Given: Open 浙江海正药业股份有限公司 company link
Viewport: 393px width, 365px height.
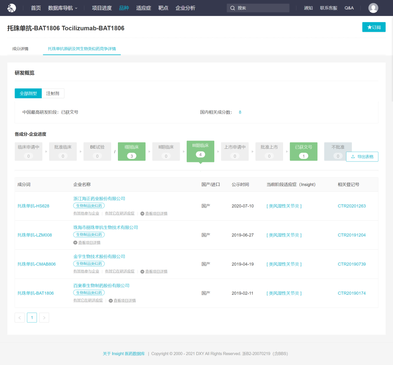Looking at the screenshot, I should (x=99, y=199).
